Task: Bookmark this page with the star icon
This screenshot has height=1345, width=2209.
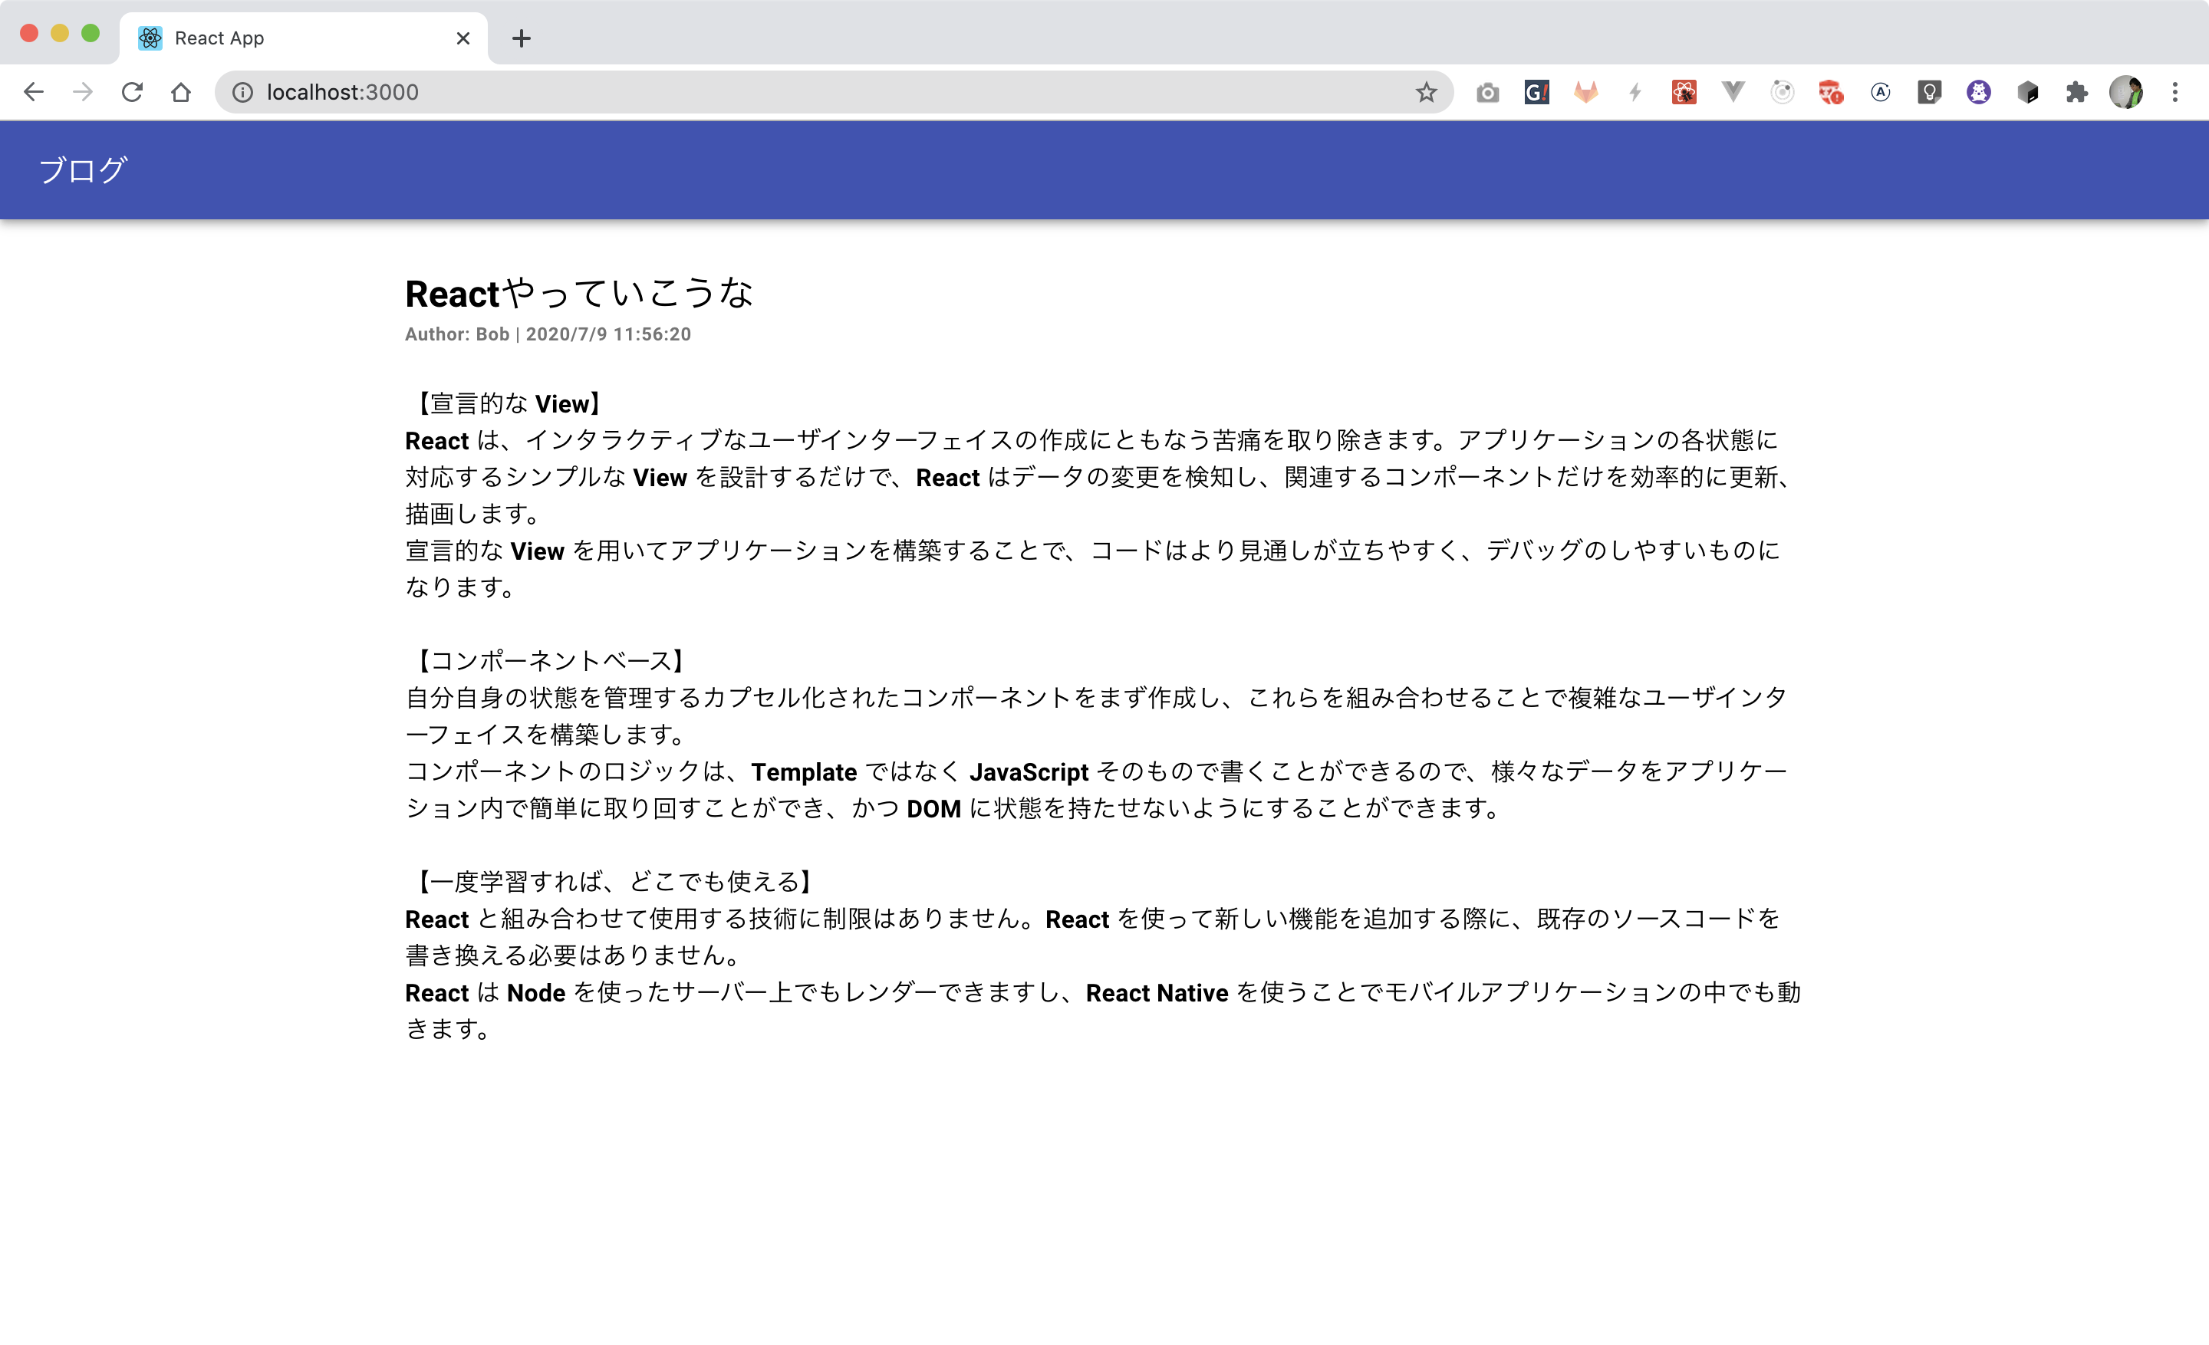Action: 1425,92
